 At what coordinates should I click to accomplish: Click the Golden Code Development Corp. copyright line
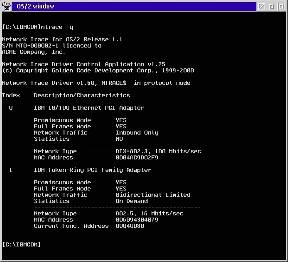coord(98,71)
